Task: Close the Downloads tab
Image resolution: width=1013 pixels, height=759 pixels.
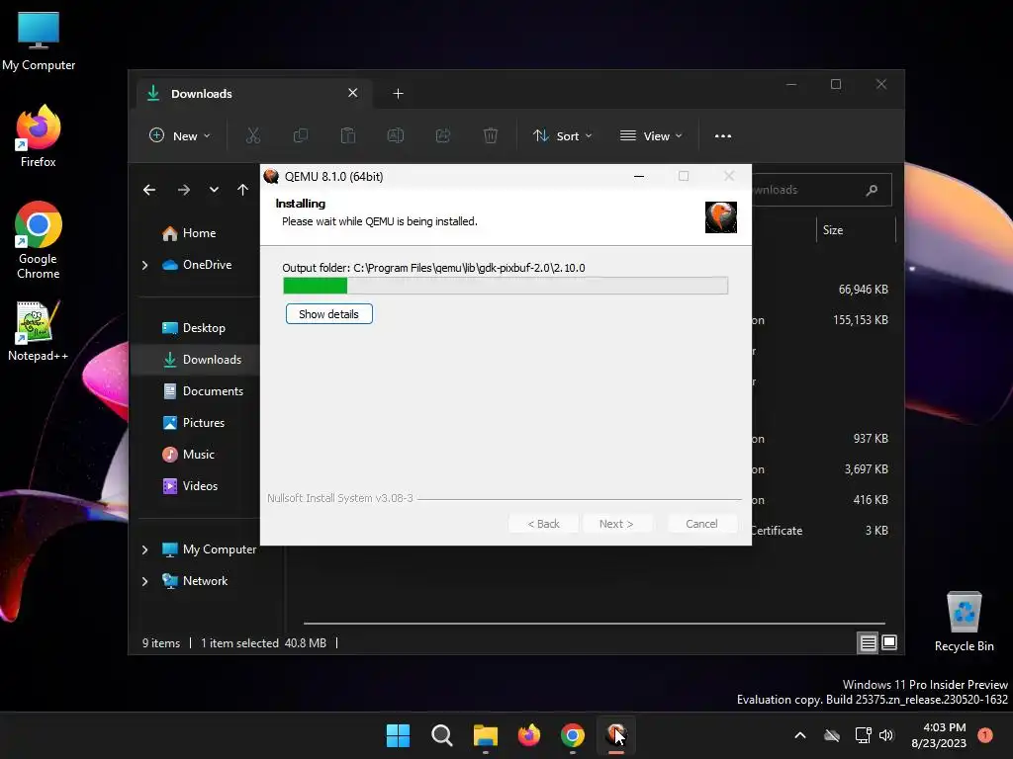Action: [x=353, y=93]
